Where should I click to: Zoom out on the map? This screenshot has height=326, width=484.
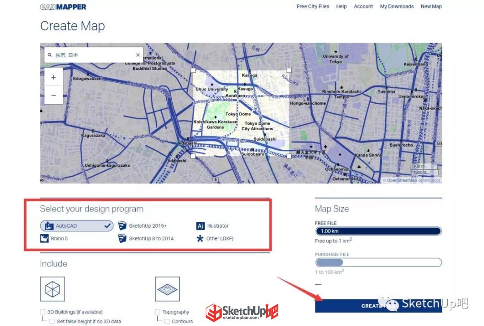coord(54,96)
